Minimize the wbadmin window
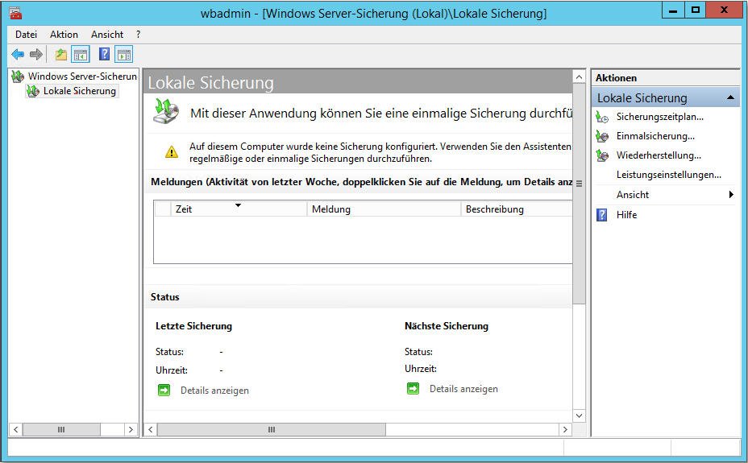This screenshot has width=748, height=463. pos(673,10)
